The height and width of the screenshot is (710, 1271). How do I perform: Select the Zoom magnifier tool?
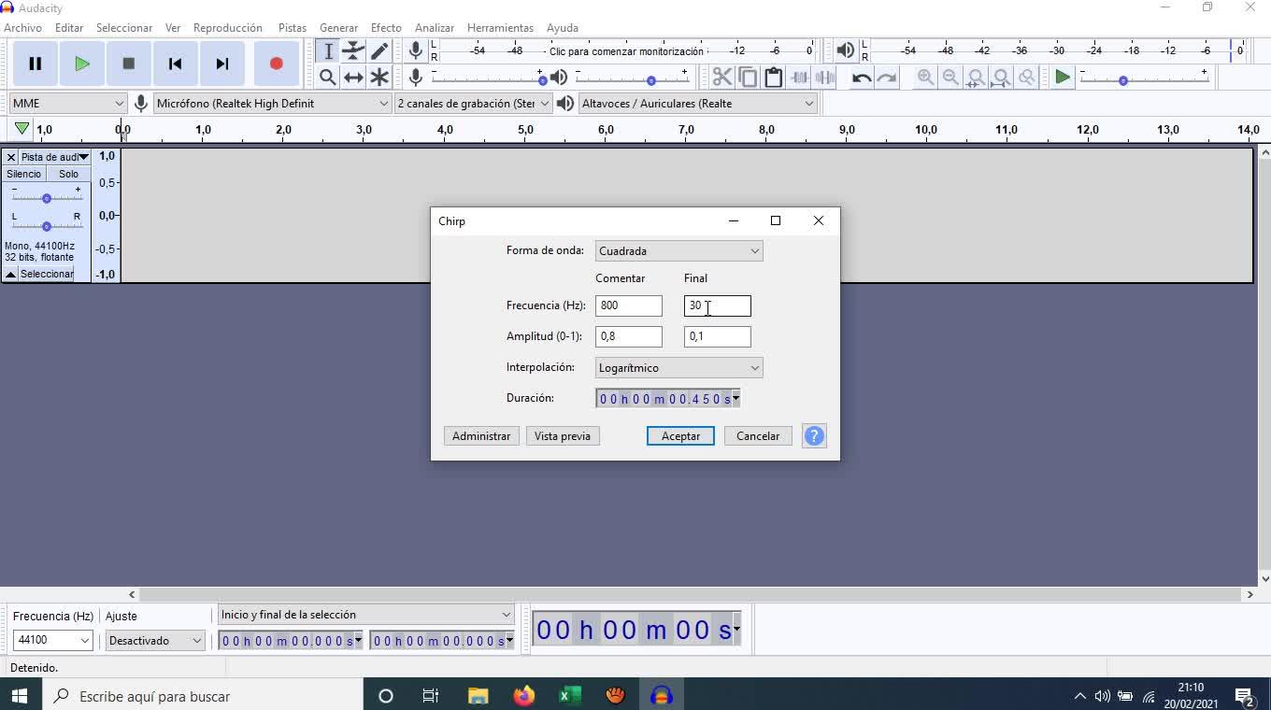[328, 78]
